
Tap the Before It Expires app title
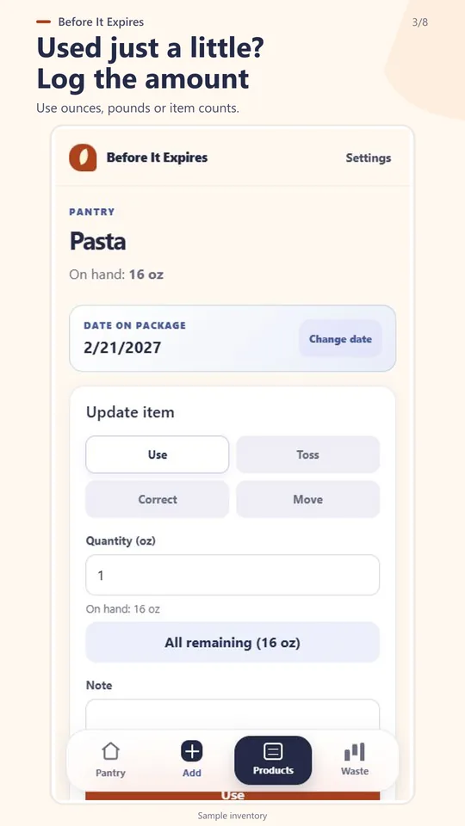pos(157,157)
